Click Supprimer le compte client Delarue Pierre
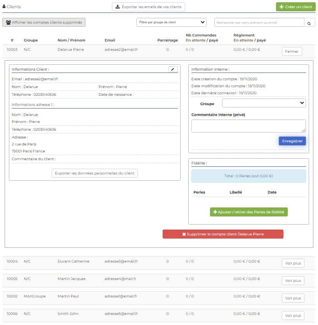 pos(223,234)
